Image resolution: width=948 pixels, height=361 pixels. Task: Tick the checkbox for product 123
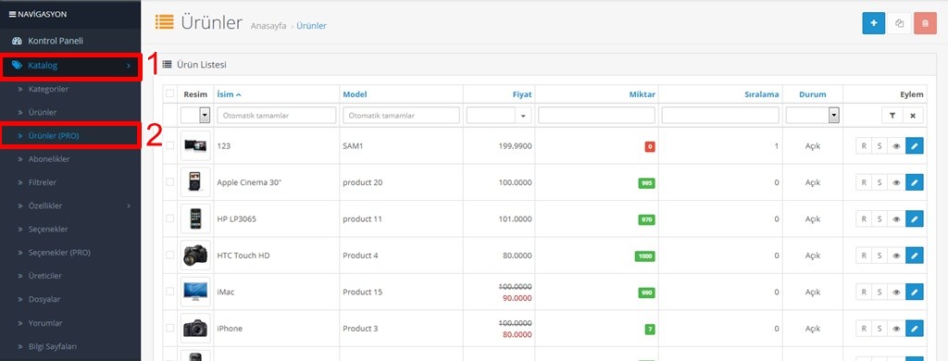[x=170, y=145]
